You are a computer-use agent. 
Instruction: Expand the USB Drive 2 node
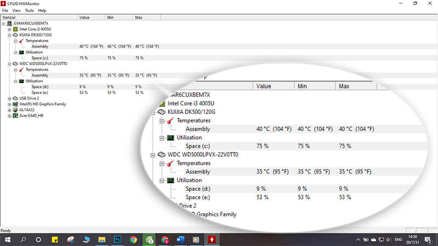pos(9,98)
